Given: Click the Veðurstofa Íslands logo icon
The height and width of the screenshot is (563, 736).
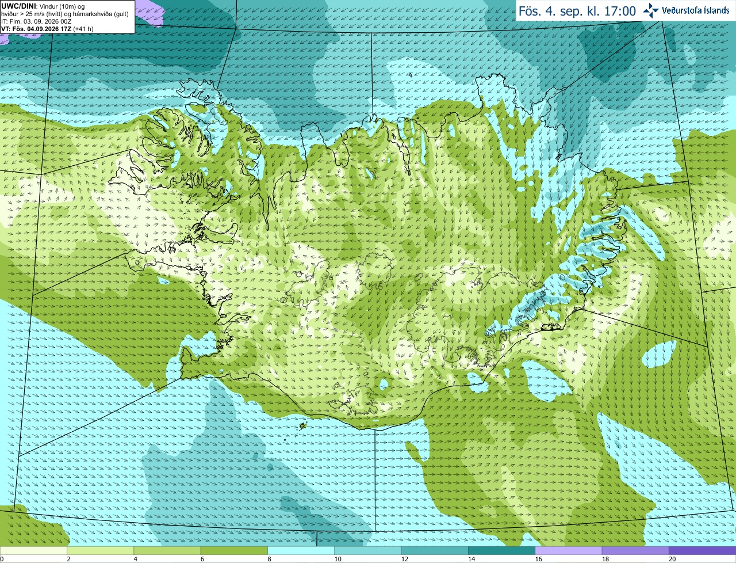Looking at the screenshot, I should pos(651,10).
